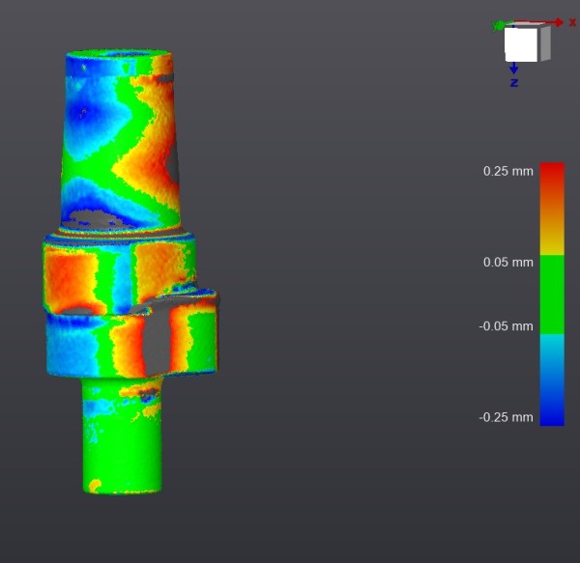This screenshot has width=580, height=563.
Task: Pick the green tolerance band in the color bar
Action: [x=552, y=294]
